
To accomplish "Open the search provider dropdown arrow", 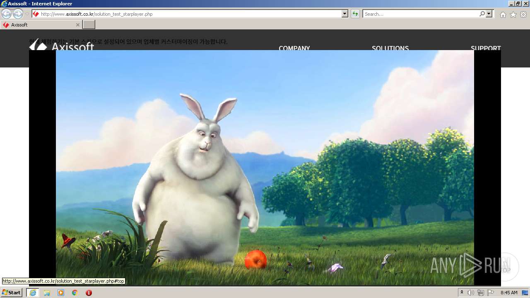I will 489,14.
